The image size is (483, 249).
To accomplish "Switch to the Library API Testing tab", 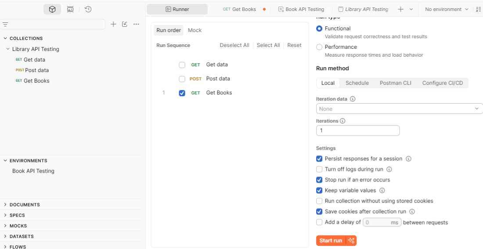I will pyautogui.click(x=363, y=9).
